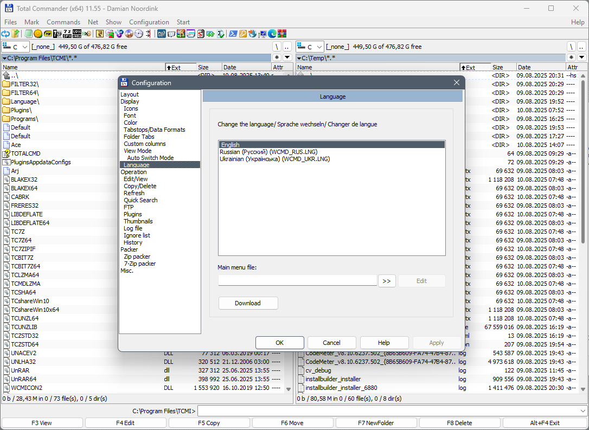
Task: Sort the left panel by Size column
Action: pos(209,67)
